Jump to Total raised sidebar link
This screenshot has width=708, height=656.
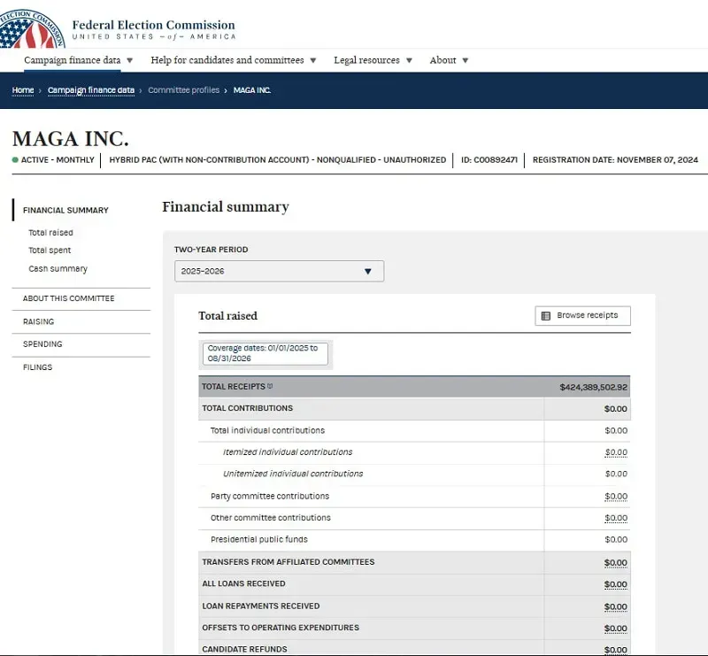point(50,232)
